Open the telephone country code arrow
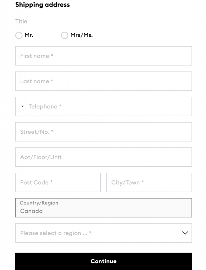 pyautogui.click(x=22, y=107)
